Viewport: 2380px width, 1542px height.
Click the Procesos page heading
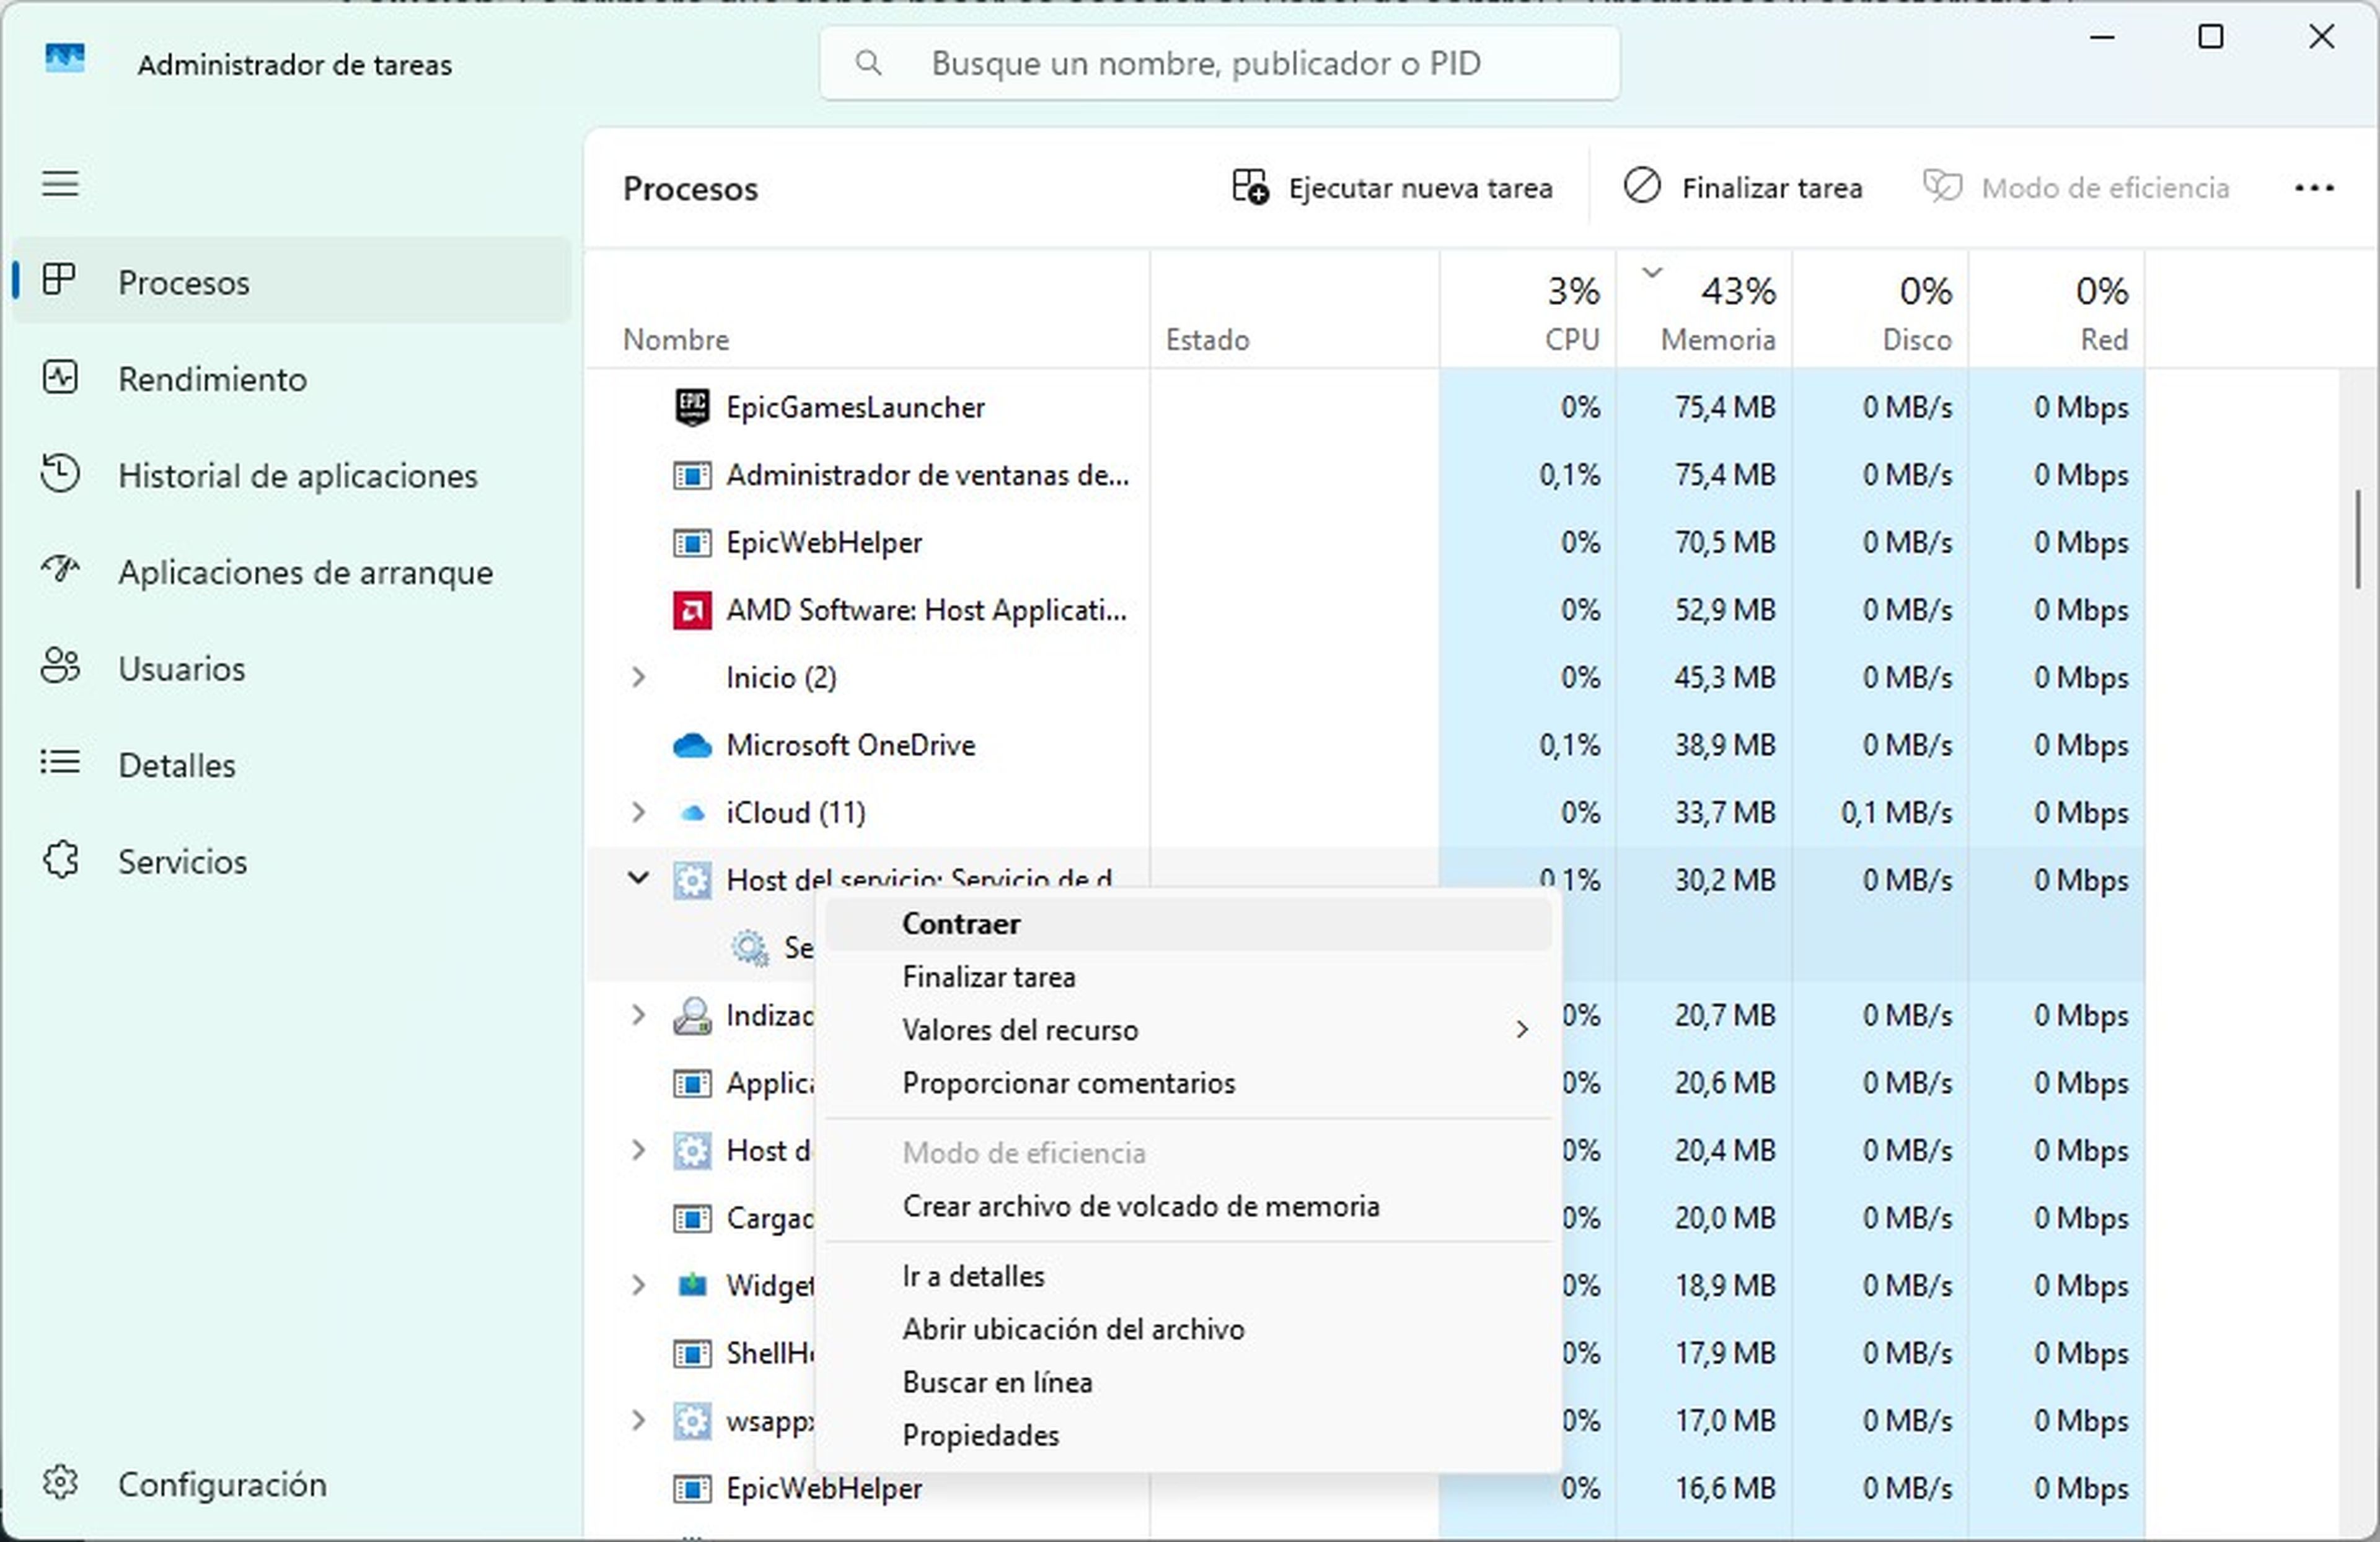point(690,189)
